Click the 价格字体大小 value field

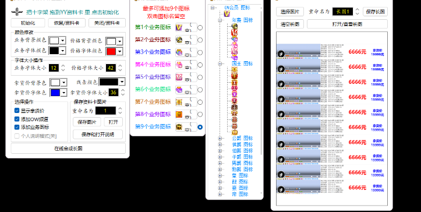coord(111,68)
